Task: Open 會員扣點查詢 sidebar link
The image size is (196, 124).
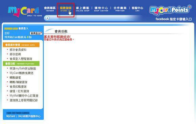Action: [x=18, y=87]
